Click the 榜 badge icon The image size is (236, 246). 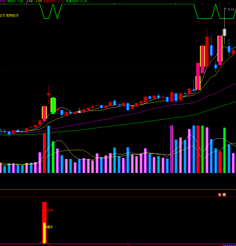(x=224, y=195)
